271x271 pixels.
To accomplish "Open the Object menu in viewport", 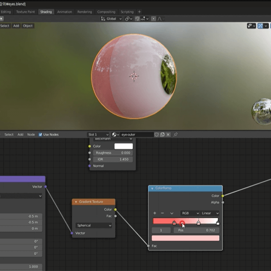I will click(27, 26).
